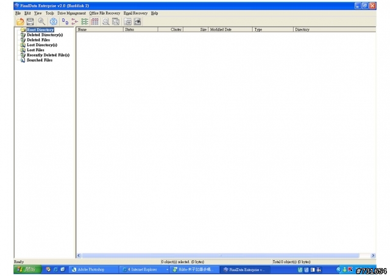Click the blue gear settings toolbar icon
This screenshot has height=276, width=390.
coord(53,22)
